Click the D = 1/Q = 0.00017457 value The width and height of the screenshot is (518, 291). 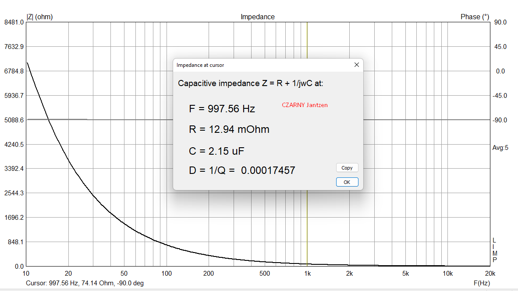242,170
